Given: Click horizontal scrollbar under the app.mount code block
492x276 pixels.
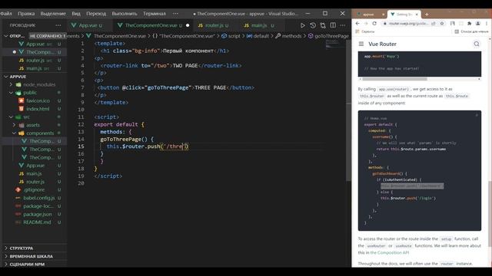Looking at the screenshot, I should 394,79.
